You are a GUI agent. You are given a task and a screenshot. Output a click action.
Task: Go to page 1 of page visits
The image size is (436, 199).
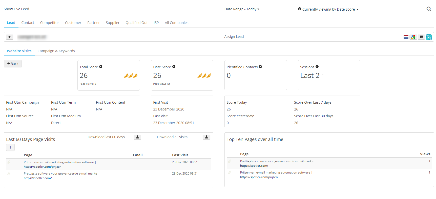(x=10, y=147)
